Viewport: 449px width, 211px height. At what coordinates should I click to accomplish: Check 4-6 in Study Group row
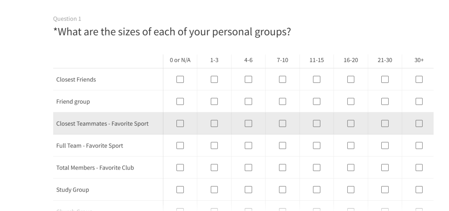[248, 190]
